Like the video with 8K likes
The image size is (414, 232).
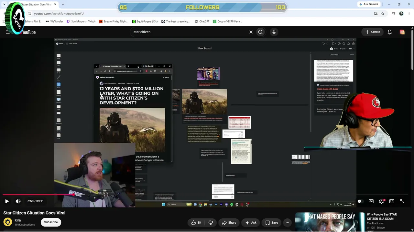196,223
